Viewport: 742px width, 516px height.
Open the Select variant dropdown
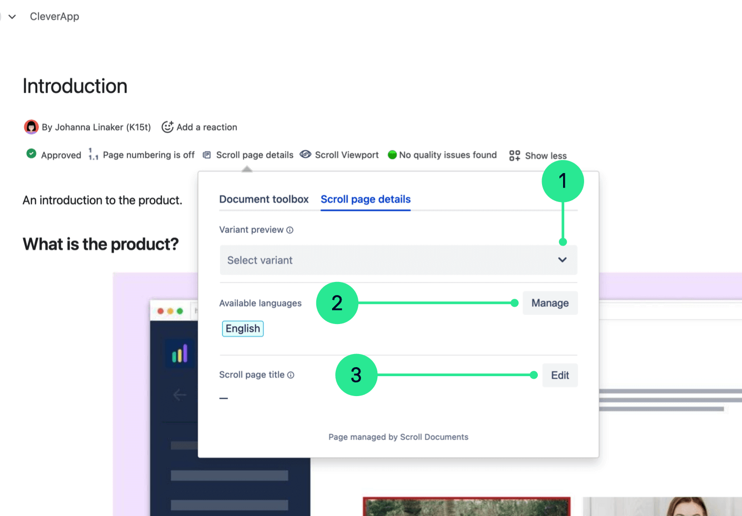click(398, 260)
